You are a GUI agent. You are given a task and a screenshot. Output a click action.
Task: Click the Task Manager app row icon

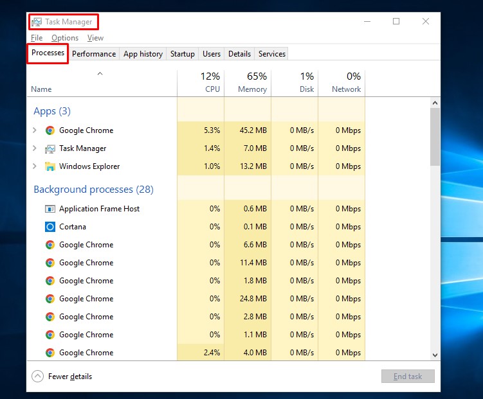[x=50, y=148]
